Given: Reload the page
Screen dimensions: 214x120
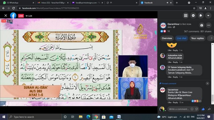Looking at the screenshot, I should point(13,8).
